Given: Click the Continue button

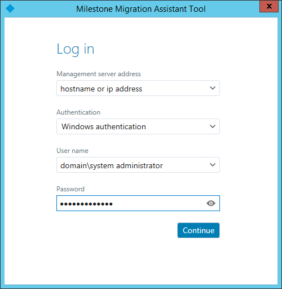Looking at the screenshot, I should pyautogui.click(x=199, y=230).
